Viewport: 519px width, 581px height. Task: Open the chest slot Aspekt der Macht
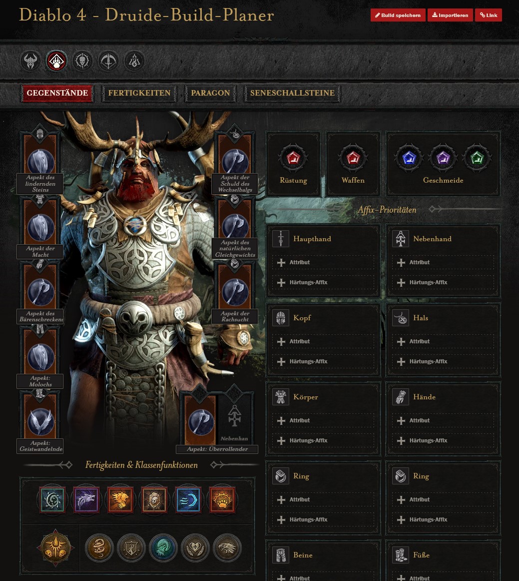[40, 227]
